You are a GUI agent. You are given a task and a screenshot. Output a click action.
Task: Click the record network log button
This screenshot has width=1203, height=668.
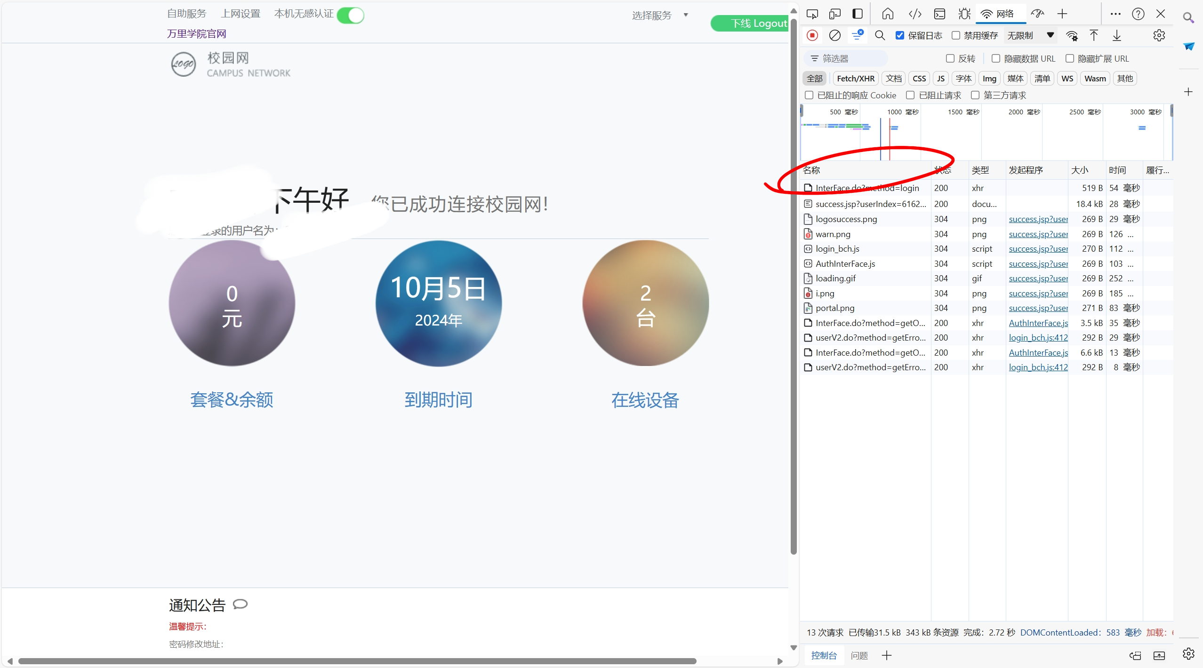[812, 35]
